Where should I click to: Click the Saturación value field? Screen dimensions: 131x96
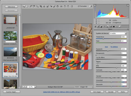pyautogui.click(x=124, y=84)
